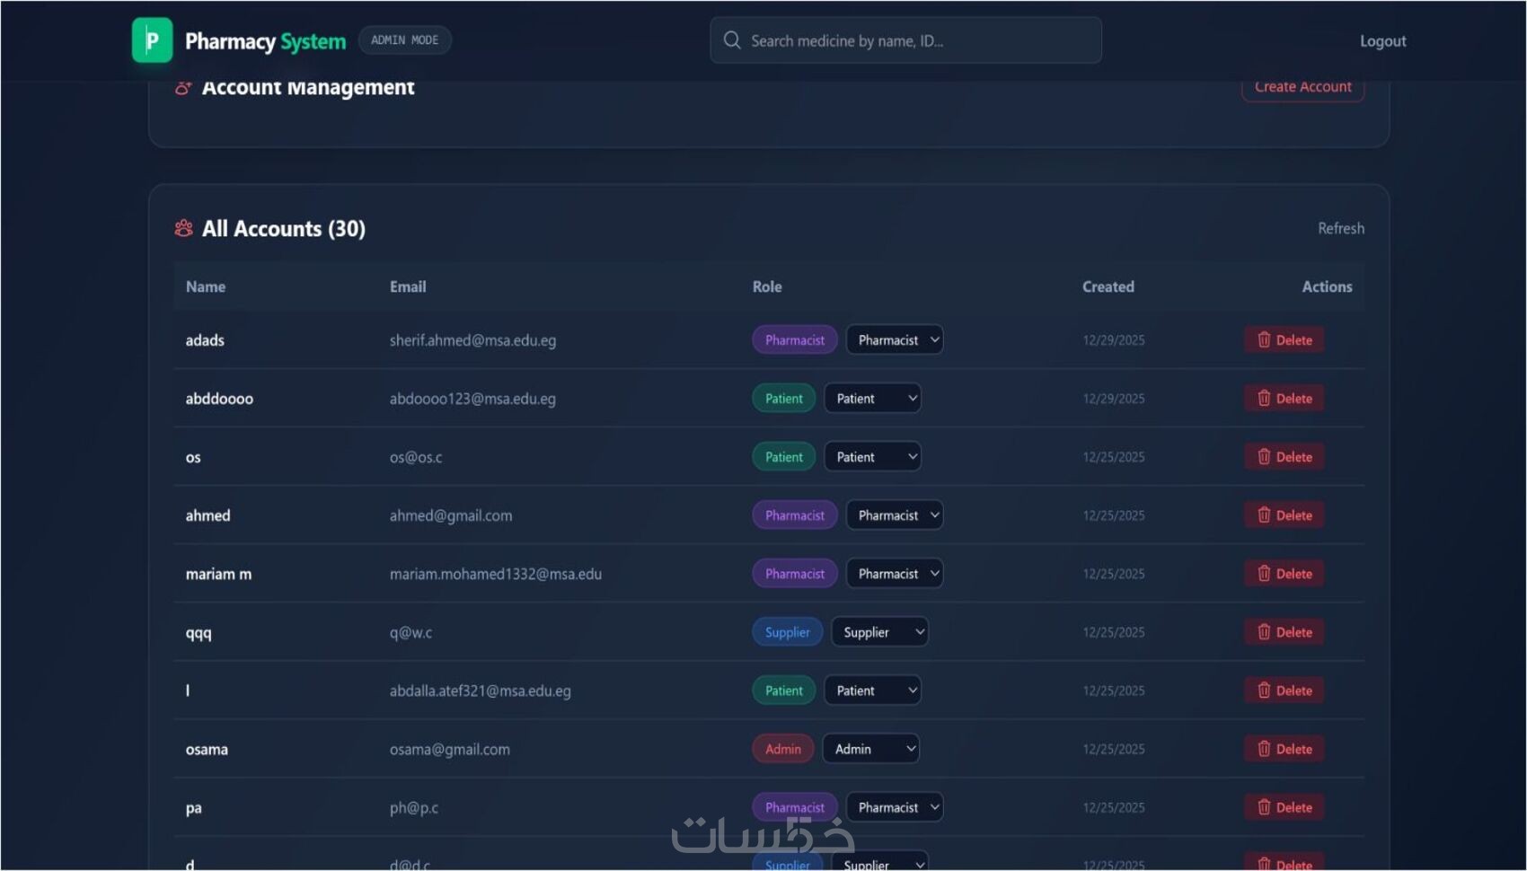Open role dropdown for ahmed

(x=895, y=515)
